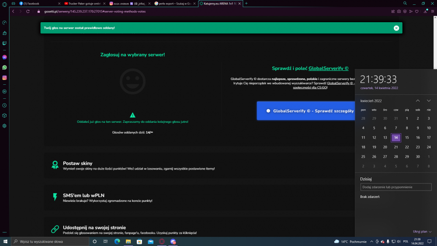
Task: Click the Windows taskbar search box
Action: 50,242
